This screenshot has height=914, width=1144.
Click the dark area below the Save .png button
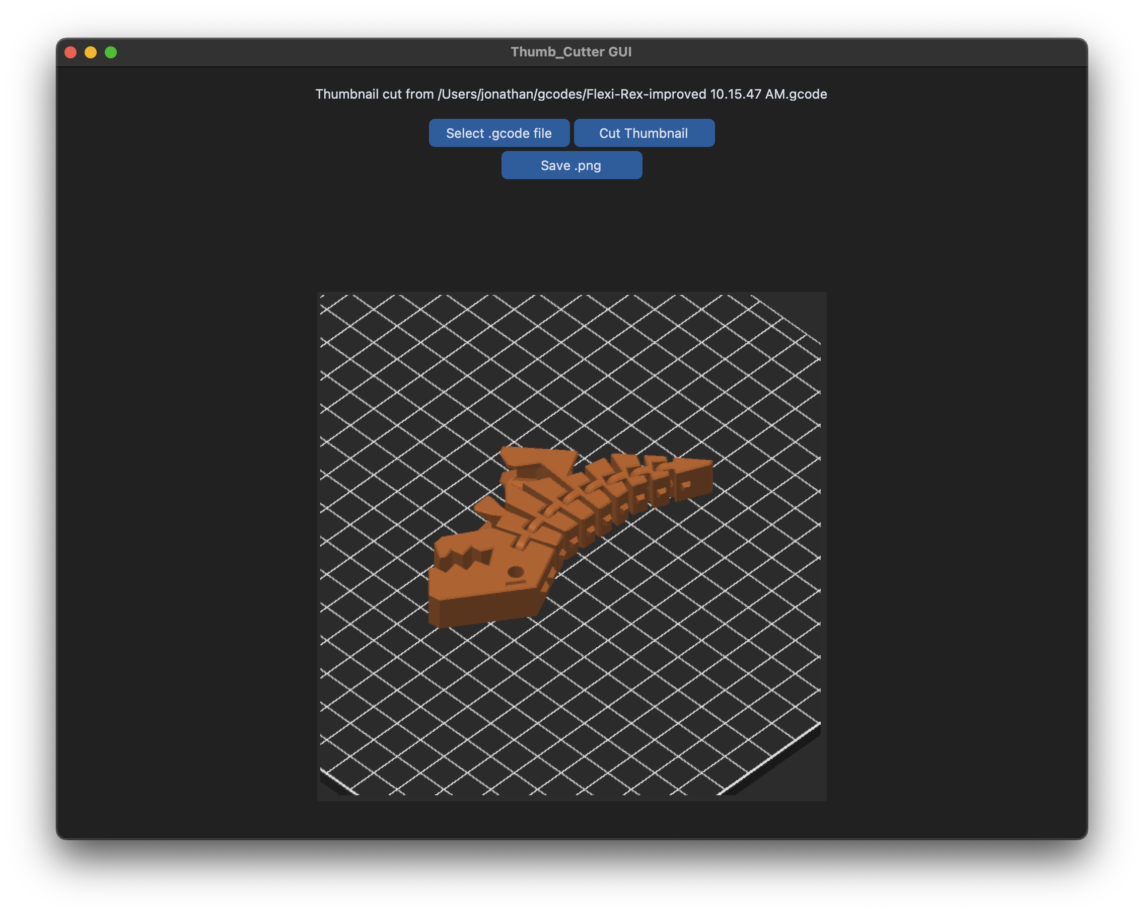point(571,228)
